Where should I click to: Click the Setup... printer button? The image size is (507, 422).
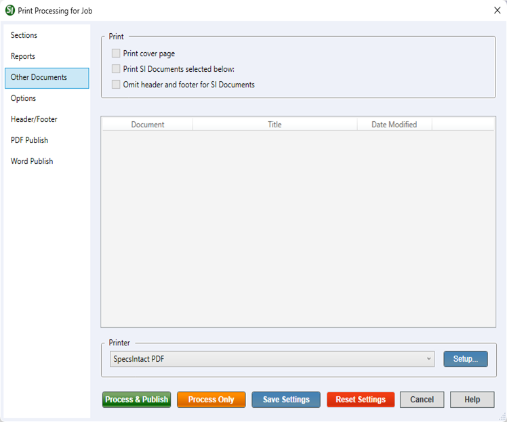tap(466, 359)
